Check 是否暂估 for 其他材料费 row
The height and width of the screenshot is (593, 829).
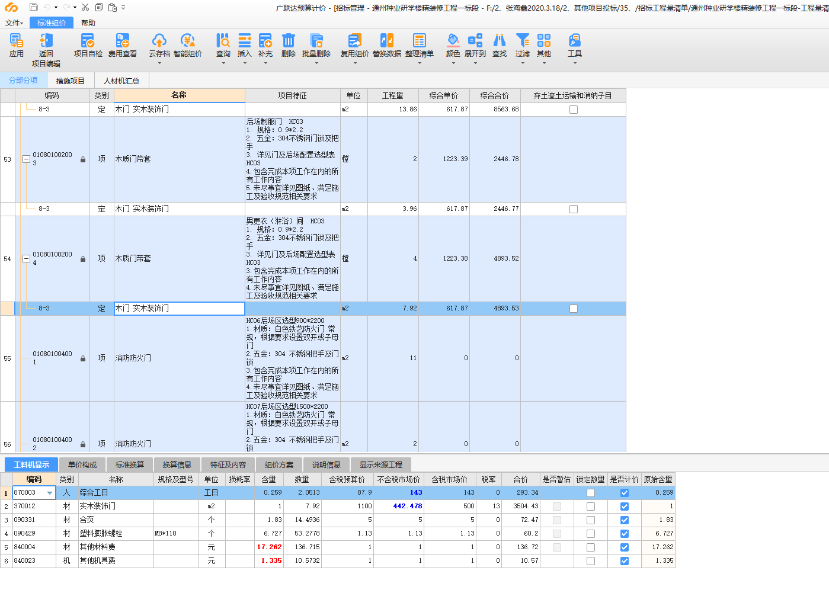557,547
